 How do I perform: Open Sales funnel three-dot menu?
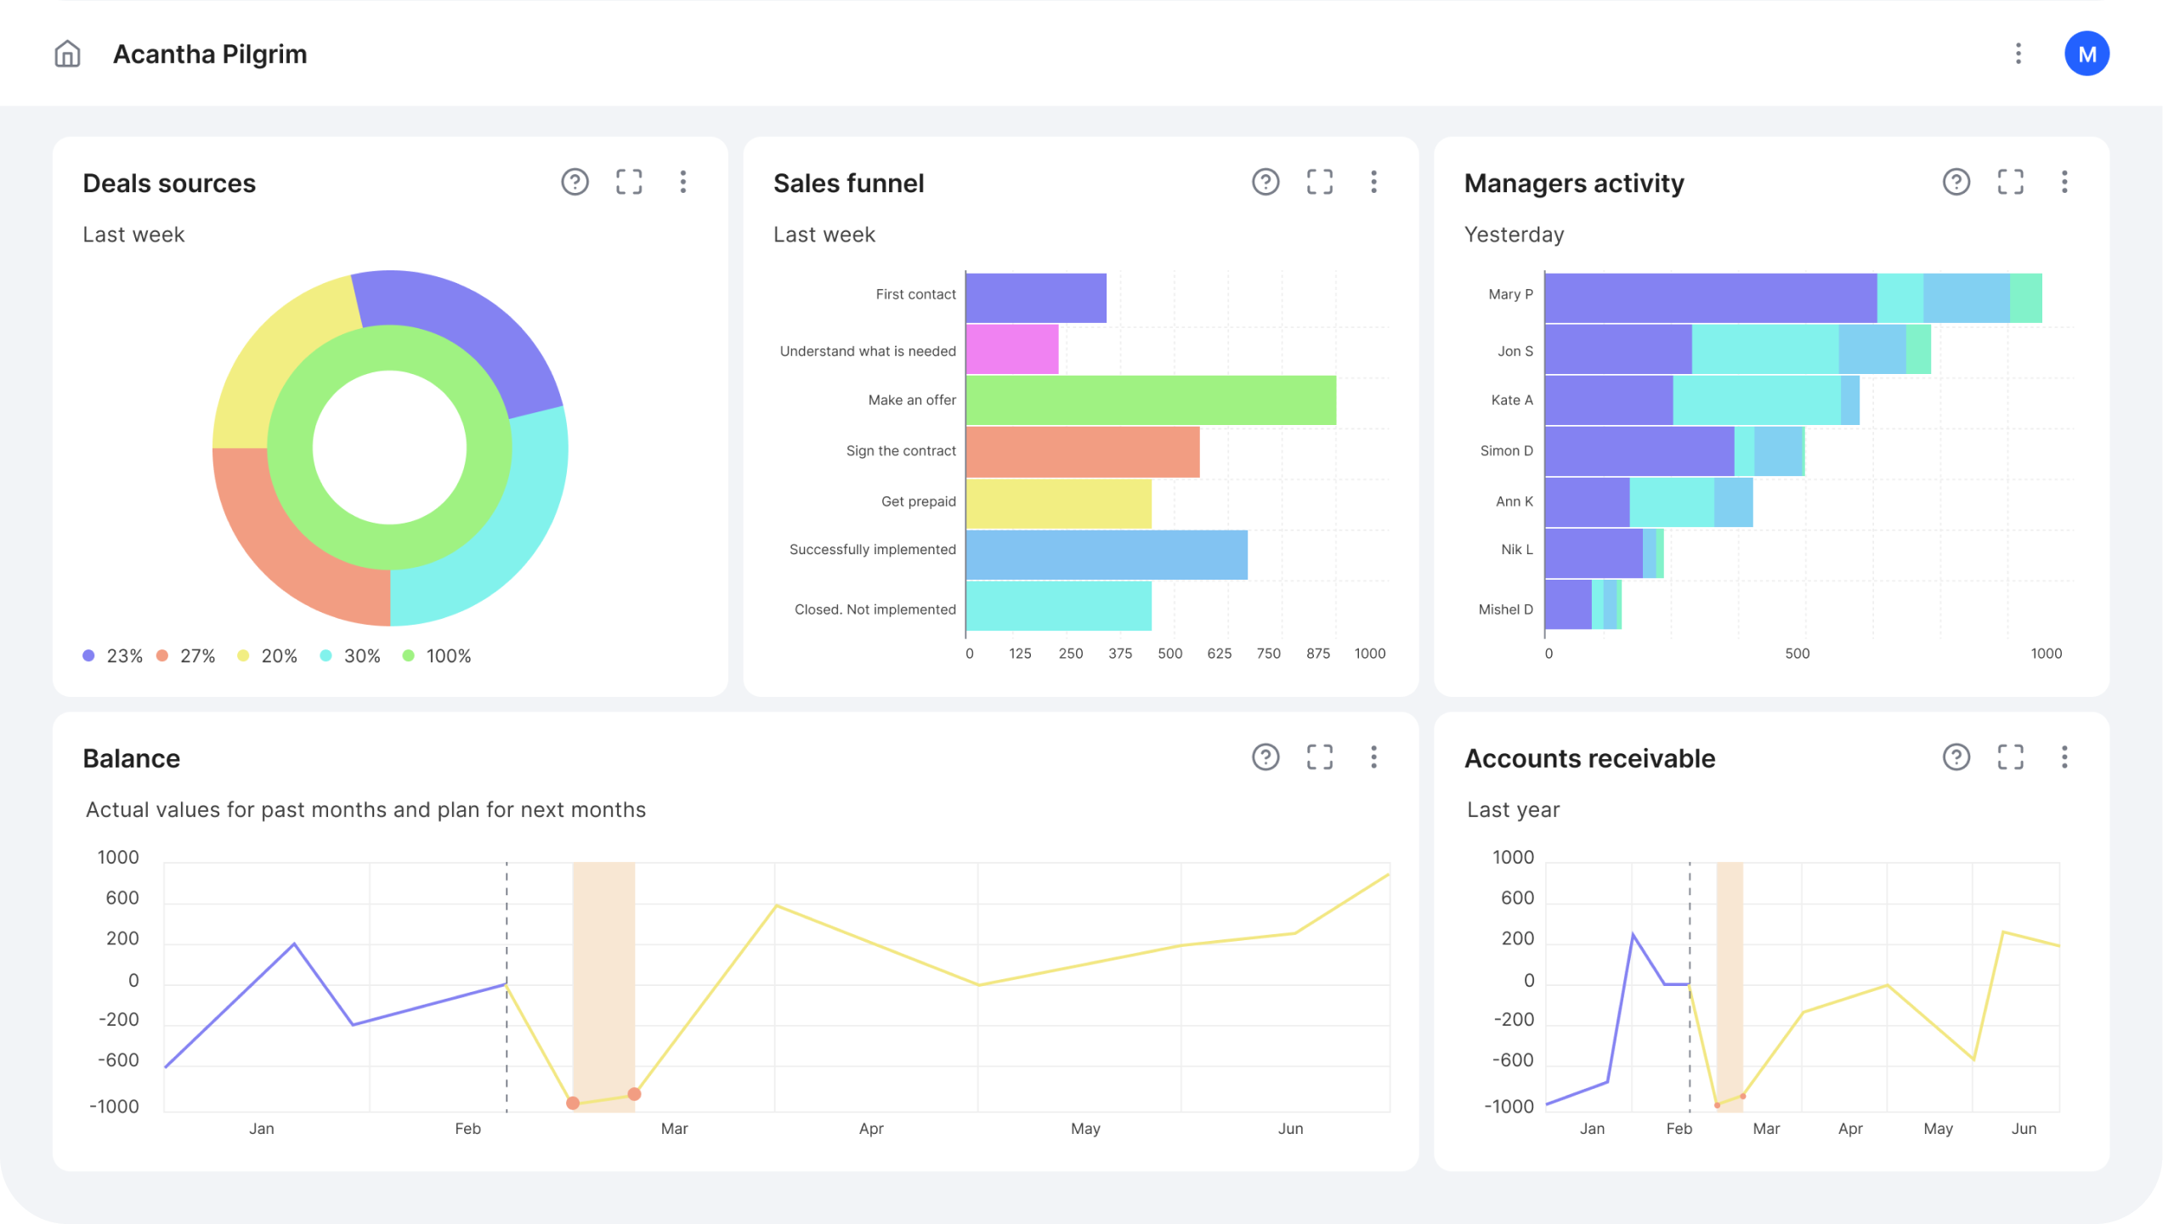(x=1373, y=182)
